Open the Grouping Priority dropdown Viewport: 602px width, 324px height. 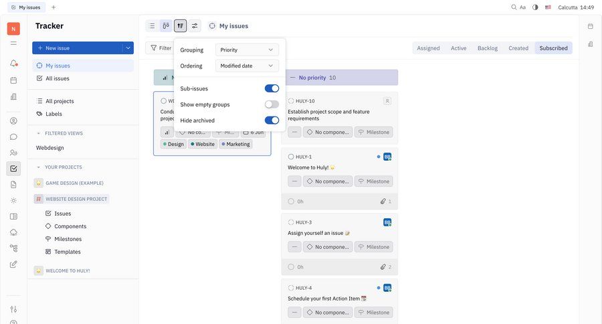pos(247,50)
